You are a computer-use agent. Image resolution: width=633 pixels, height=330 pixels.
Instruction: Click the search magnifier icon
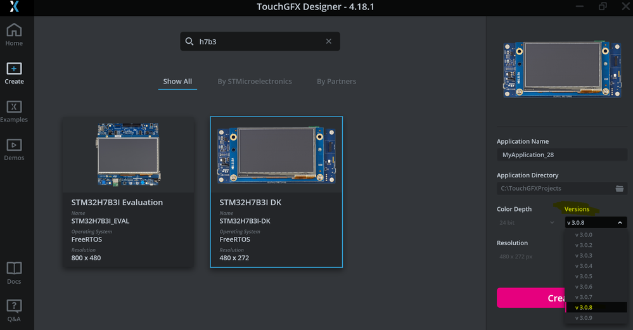click(x=189, y=41)
